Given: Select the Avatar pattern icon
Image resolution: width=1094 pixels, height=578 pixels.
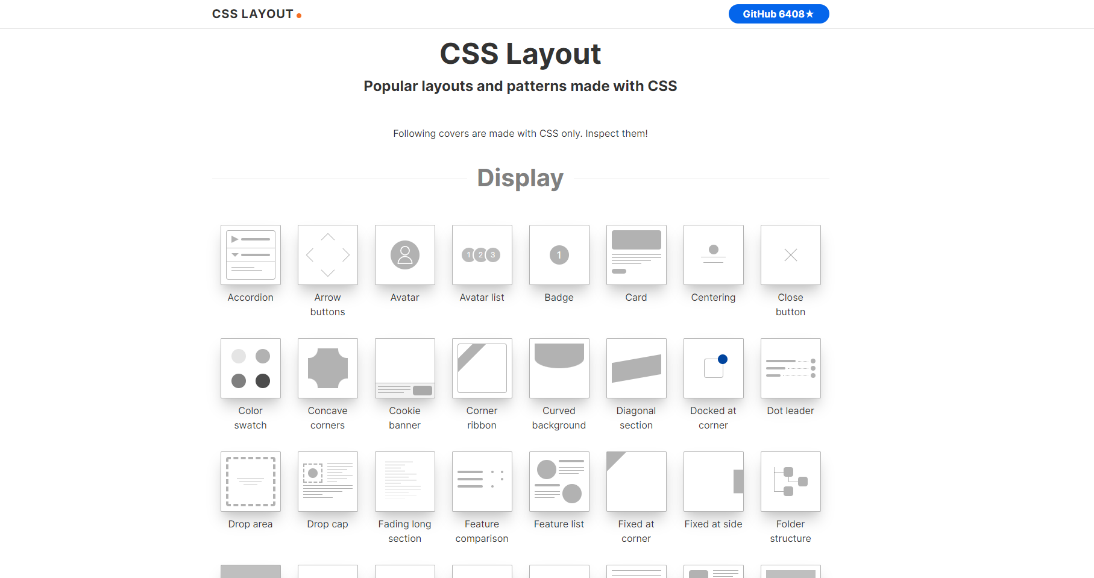Looking at the screenshot, I should (x=404, y=255).
